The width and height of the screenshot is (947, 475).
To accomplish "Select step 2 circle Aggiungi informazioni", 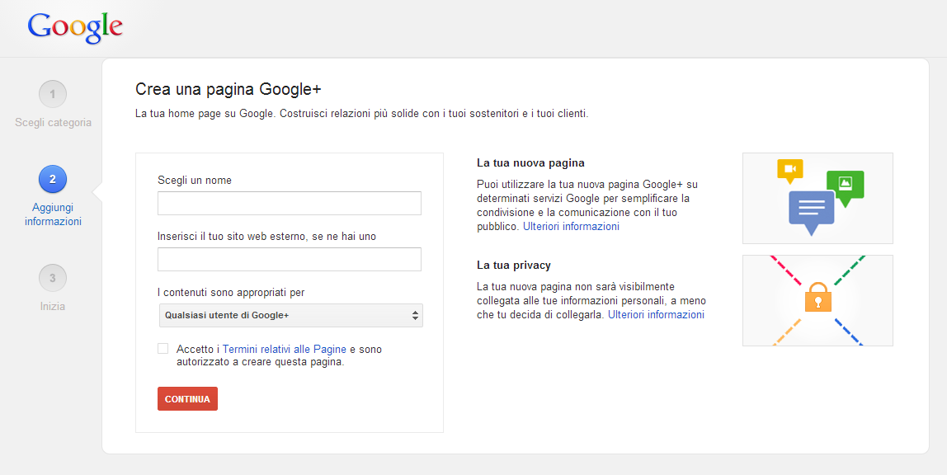I will pos(53,179).
